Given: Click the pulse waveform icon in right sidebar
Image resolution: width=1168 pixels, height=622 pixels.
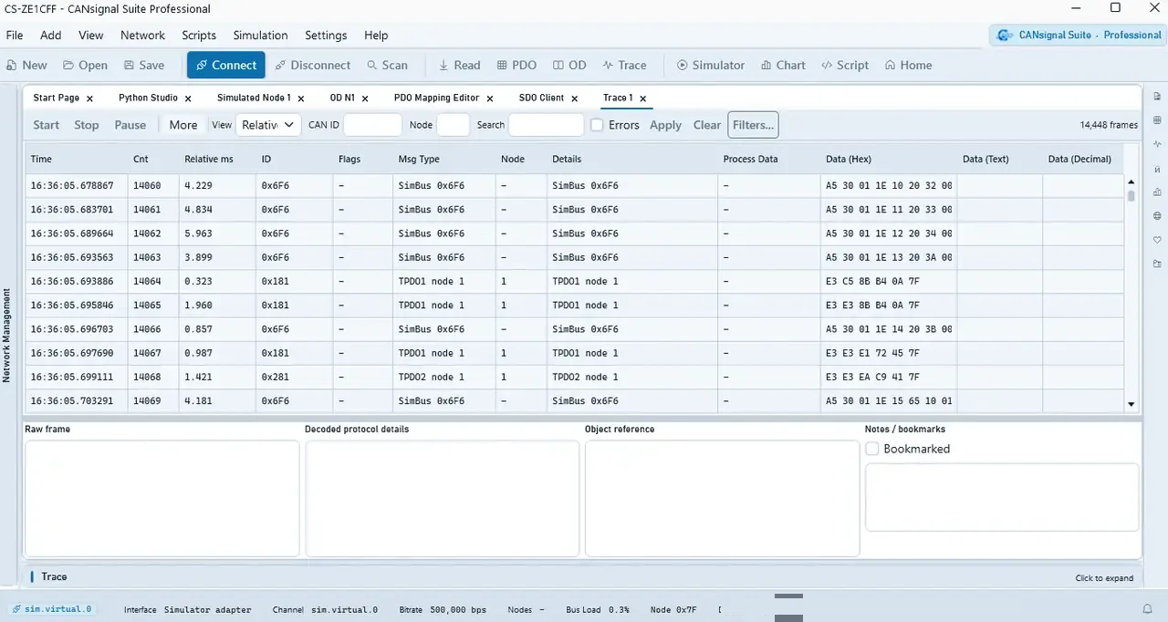Looking at the screenshot, I should [x=1157, y=144].
